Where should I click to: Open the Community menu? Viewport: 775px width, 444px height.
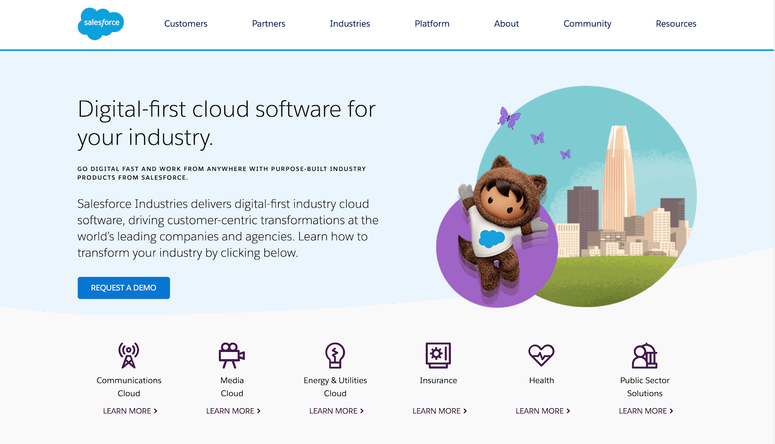587,24
